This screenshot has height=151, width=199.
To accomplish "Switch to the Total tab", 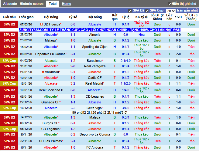I will tap(53, 4).
